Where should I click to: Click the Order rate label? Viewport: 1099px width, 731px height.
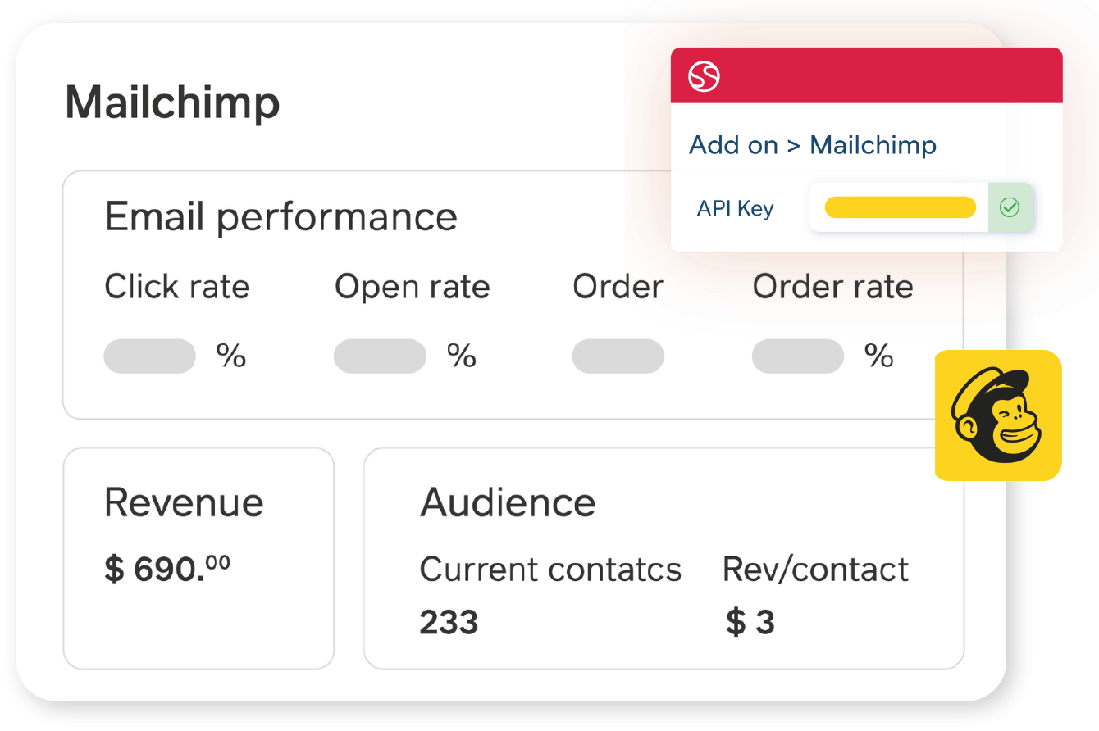coord(832,287)
